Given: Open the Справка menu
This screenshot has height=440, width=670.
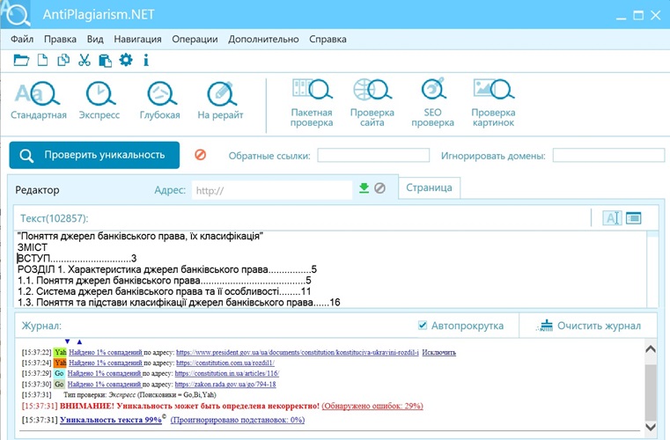Looking at the screenshot, I should click(328, 40).
